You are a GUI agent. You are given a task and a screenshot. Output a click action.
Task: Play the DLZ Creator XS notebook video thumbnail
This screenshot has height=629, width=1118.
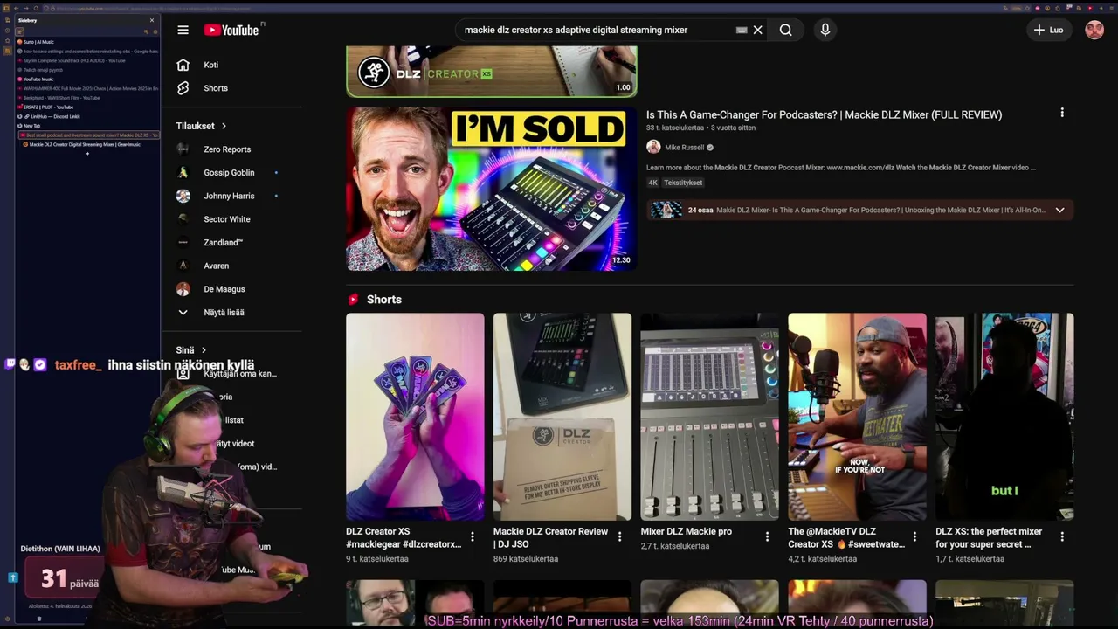coord(491,71)
